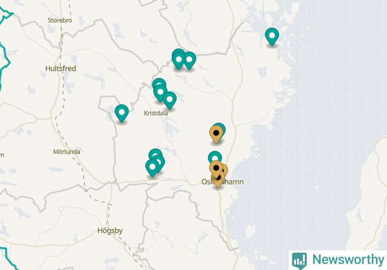The width and height of the screenshot is (387, 270).
Task: Click the Newsworthy chart bubble icon
Action: [x=299, y=261]
